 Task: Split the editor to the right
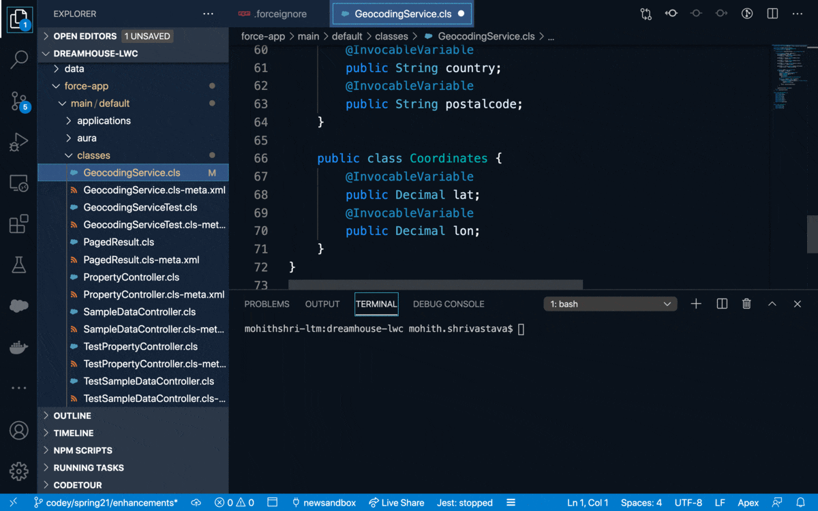tap(772, 14)
